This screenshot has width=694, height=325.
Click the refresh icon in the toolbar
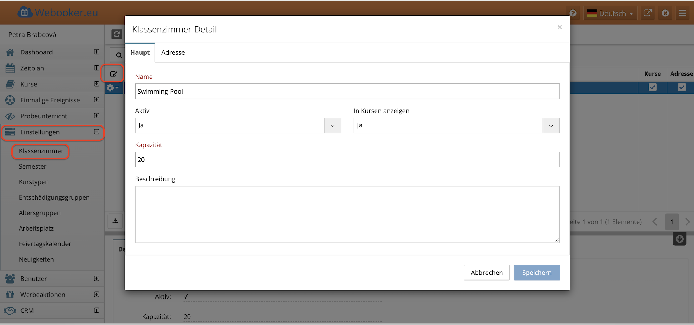117,34
